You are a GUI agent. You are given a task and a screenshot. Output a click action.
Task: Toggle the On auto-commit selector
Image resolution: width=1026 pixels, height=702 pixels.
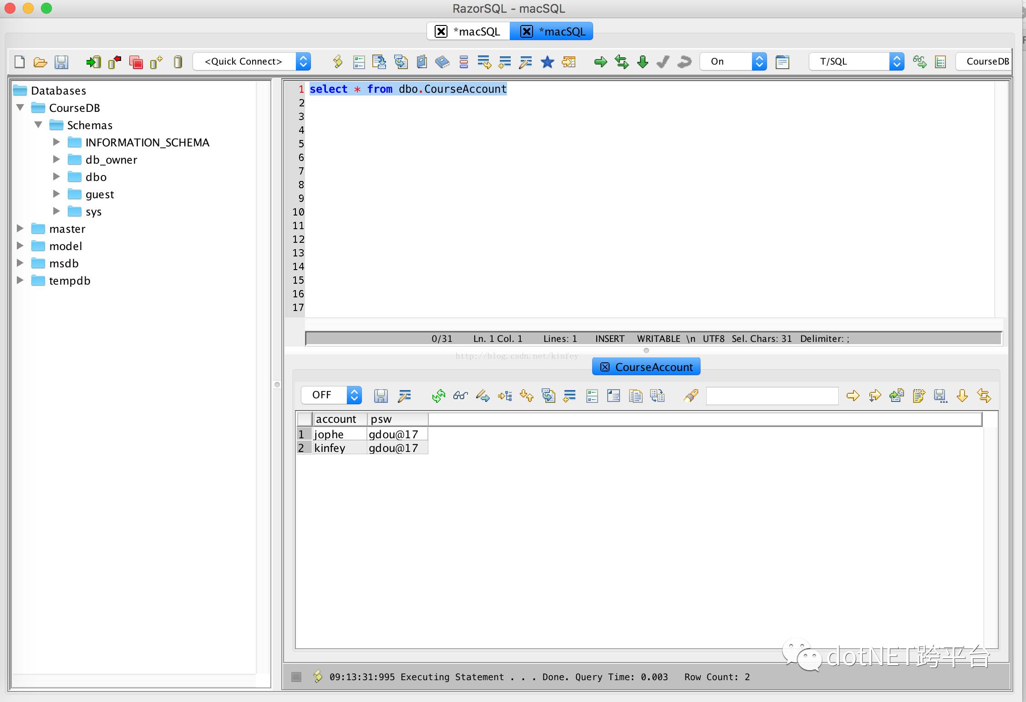pyautogui.click(x=733, y=61)
